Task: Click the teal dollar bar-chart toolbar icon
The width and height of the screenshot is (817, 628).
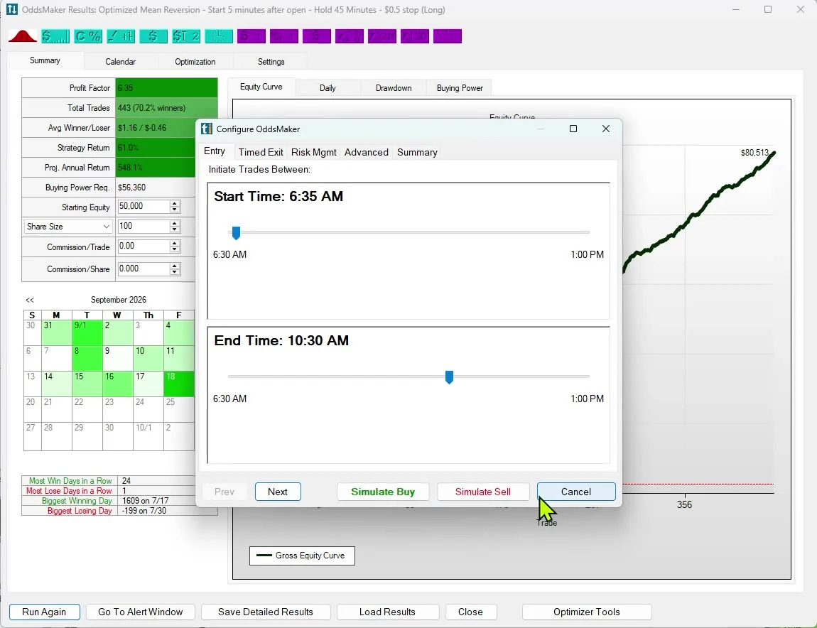Action: [55, 36]
